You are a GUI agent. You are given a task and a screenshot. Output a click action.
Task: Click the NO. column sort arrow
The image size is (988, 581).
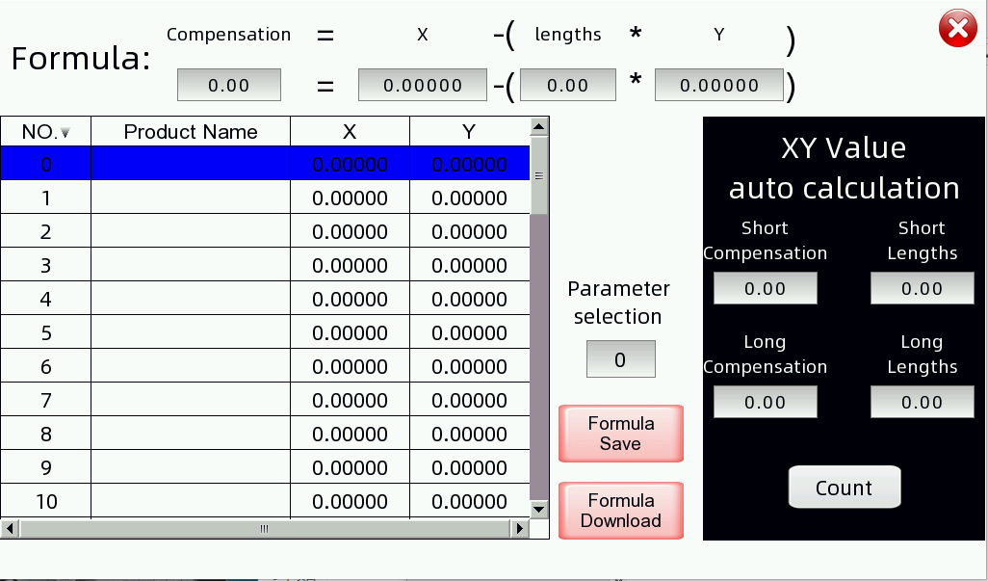coord(65,133)
